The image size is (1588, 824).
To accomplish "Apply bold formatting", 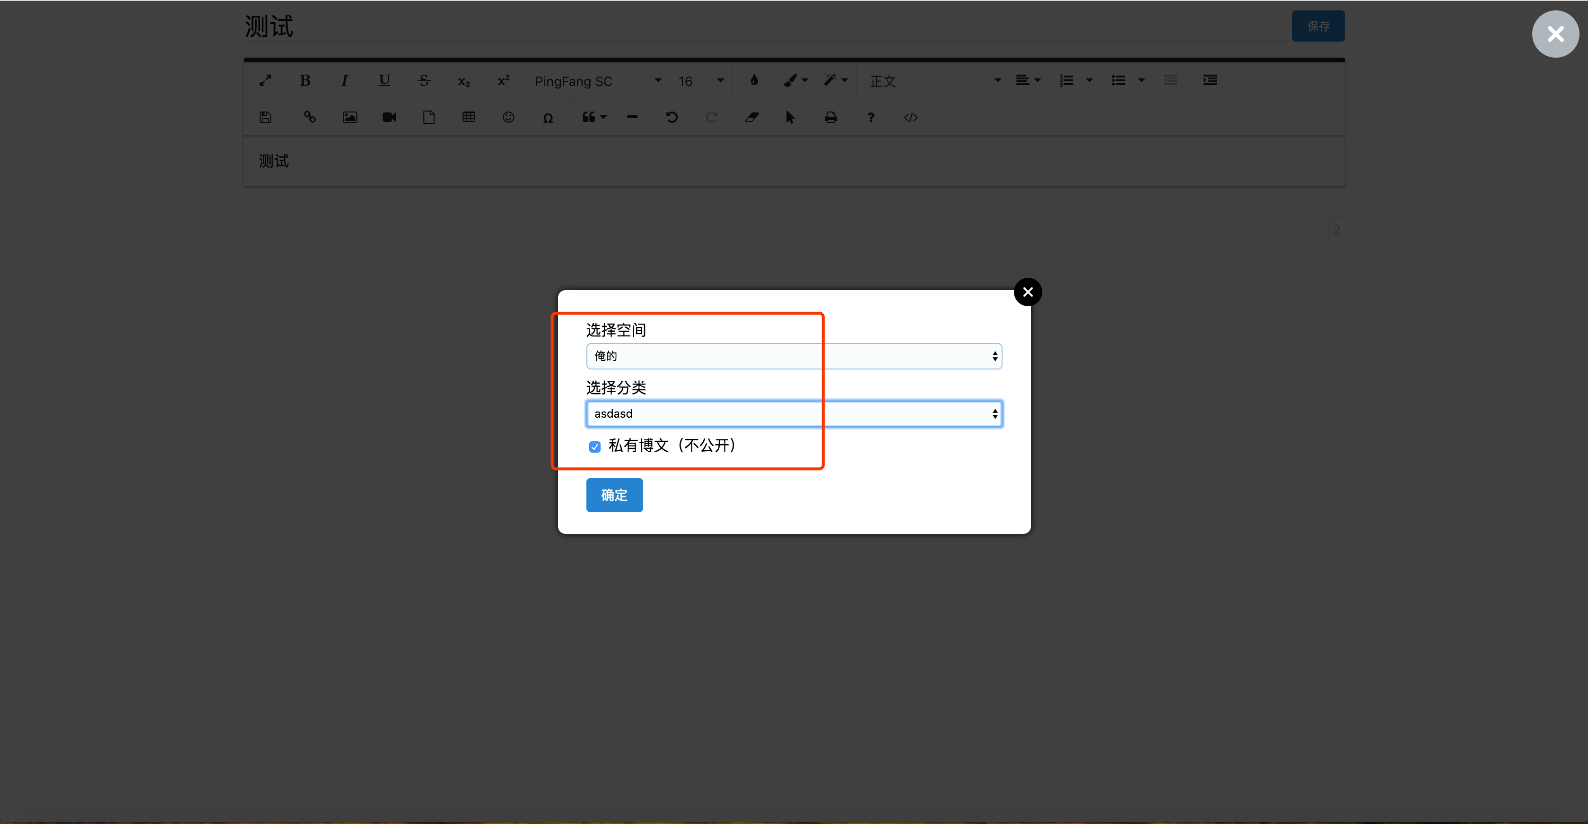I will (305, 81).
